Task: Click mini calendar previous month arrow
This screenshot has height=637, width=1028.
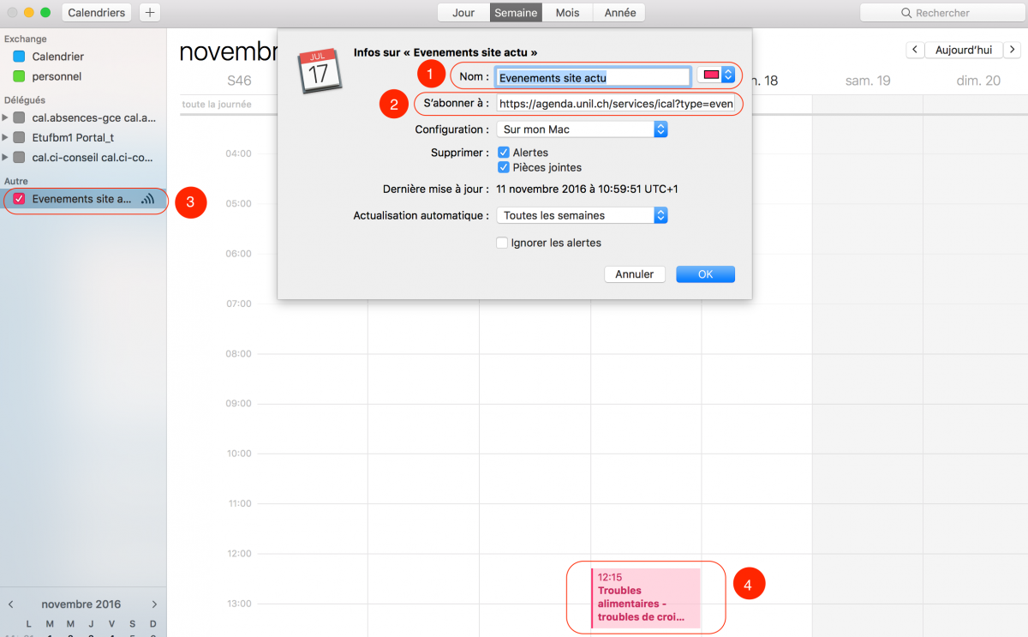Action: pos(11,604)
